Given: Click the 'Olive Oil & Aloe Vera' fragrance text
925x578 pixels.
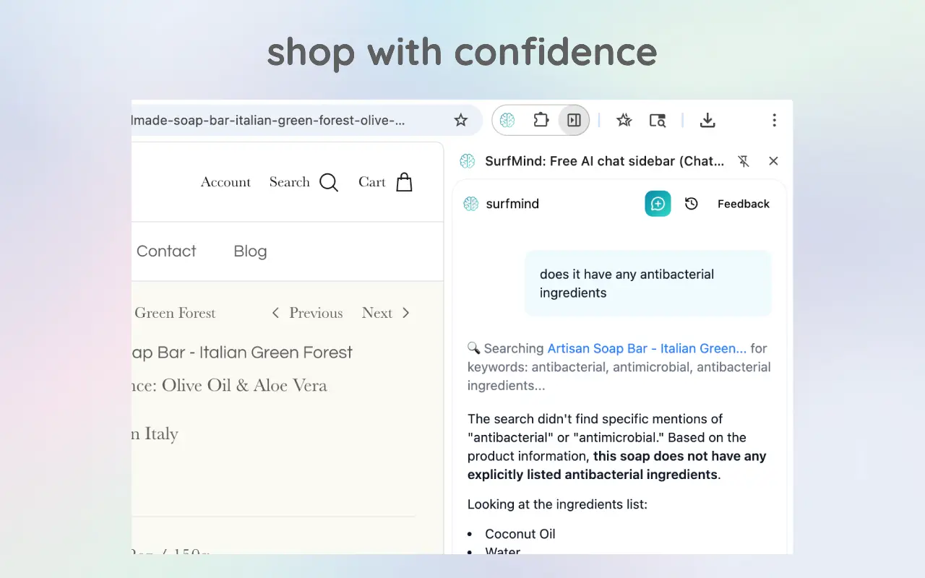Looking at the screenshot, I should click(244, 385).
